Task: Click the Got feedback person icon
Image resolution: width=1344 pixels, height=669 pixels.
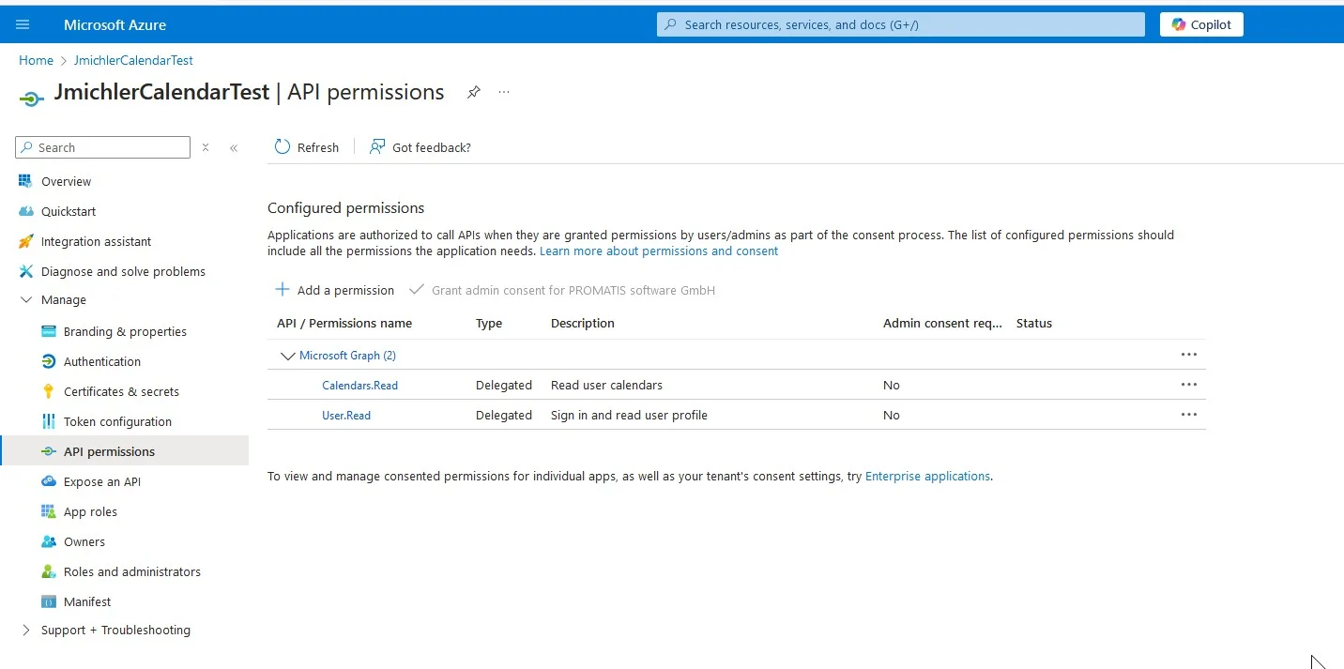Action: pos(377,146)
